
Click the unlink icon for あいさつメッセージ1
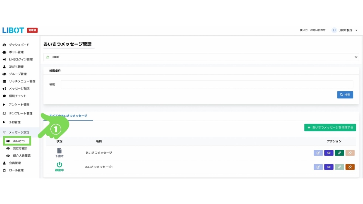(x=350, y=167)
